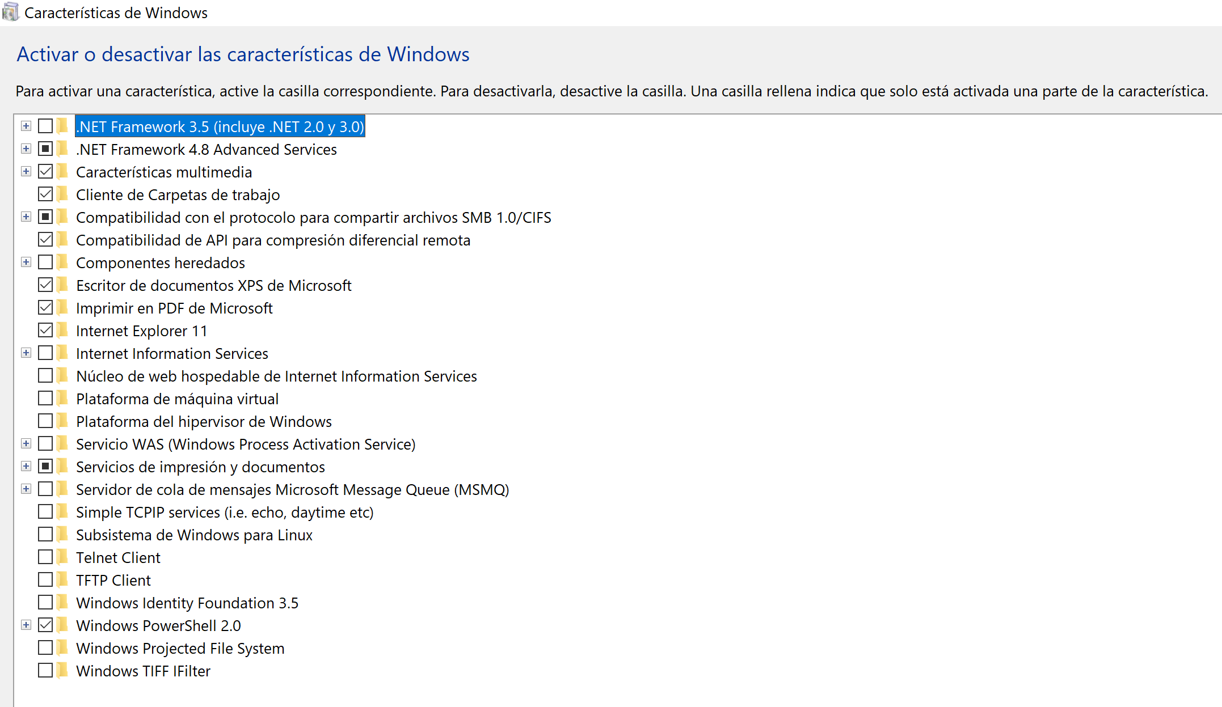Image resolution: width=1222 pixels, height=707 pixels.
Task: Uncheck Internet Explorer 11 feature
Action: pyautogui.click(x=45, y=330)
